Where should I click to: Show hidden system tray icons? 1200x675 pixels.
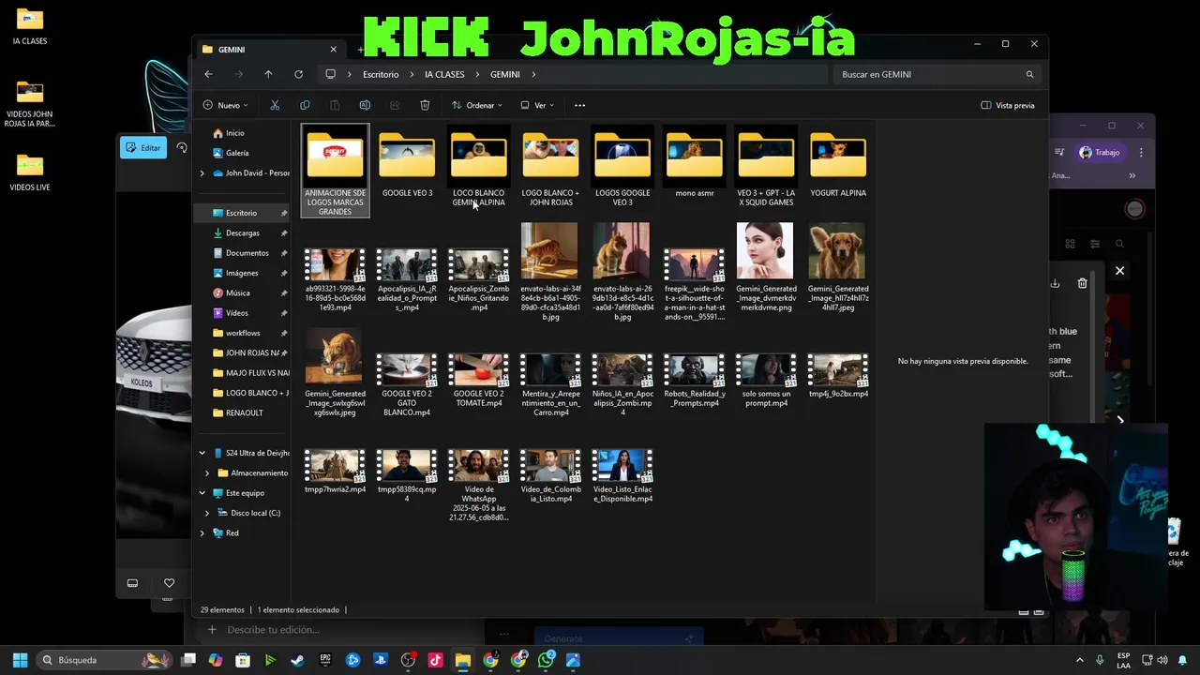[1079, 660]
